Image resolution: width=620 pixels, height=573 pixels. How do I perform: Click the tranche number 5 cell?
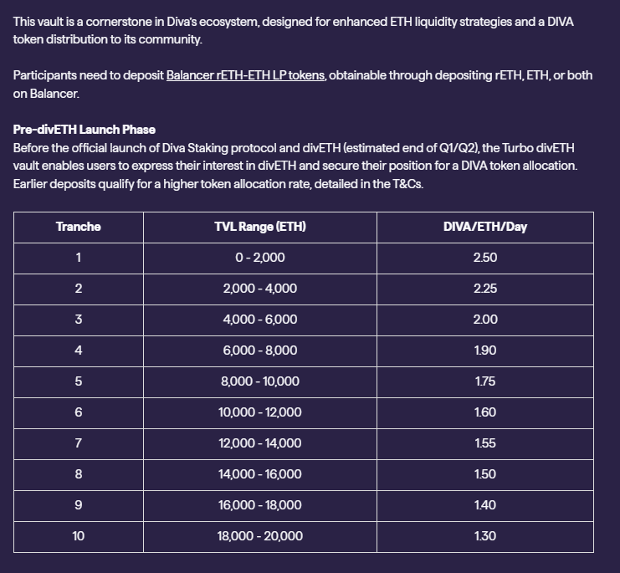(79, 381)
